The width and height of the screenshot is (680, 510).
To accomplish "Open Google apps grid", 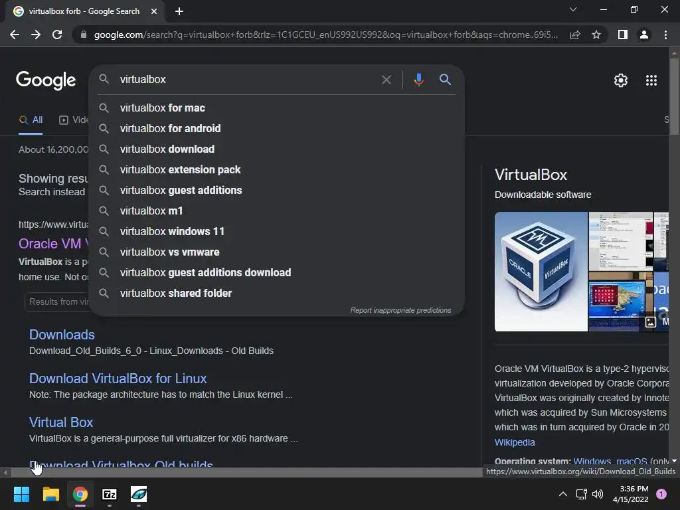I will tap(651, 80).
